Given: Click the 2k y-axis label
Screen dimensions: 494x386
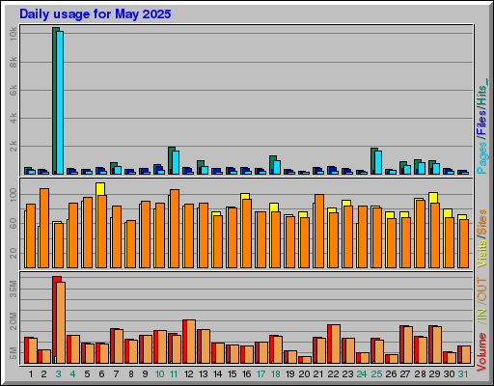Looking at the screenshot, I should click(x=13, y=147).
